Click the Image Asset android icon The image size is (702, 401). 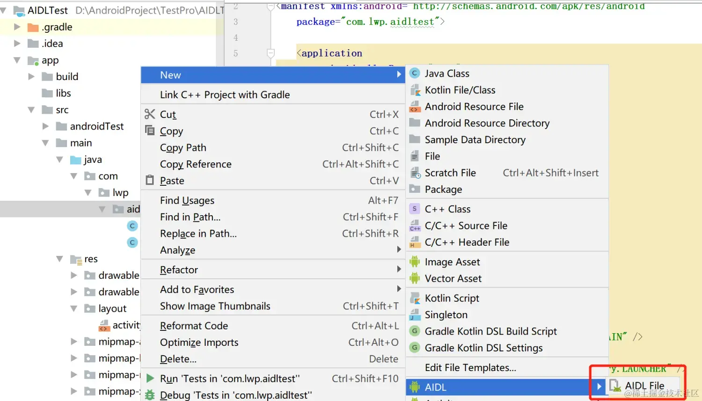coord(415,262)
